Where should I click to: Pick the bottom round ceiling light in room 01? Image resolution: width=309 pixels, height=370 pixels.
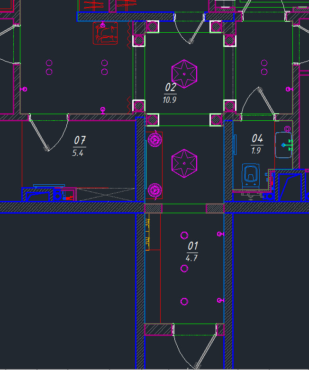(184, 301)
